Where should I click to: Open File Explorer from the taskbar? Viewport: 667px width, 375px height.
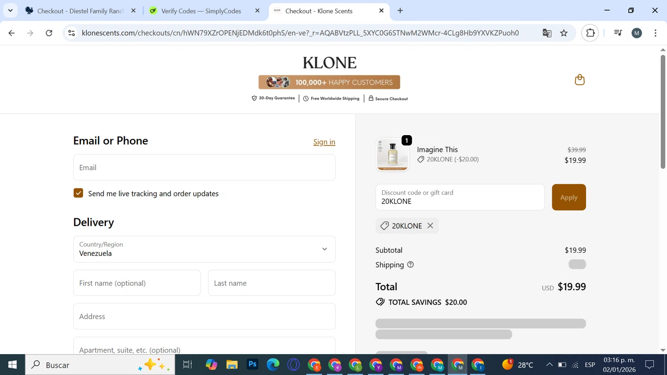point(232,365)
